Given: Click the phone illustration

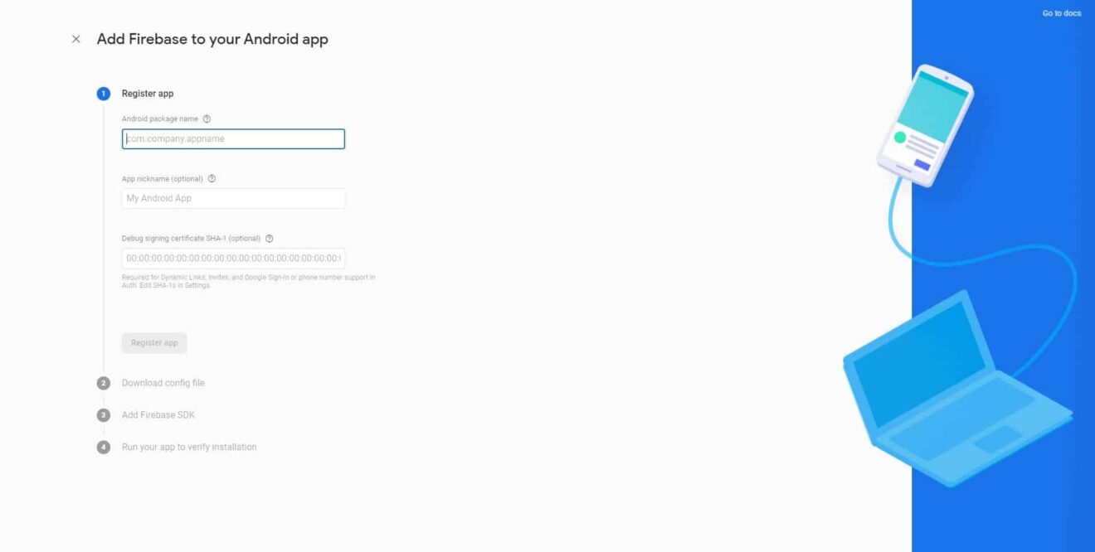Looking at the screenshot, I should 925,125.
